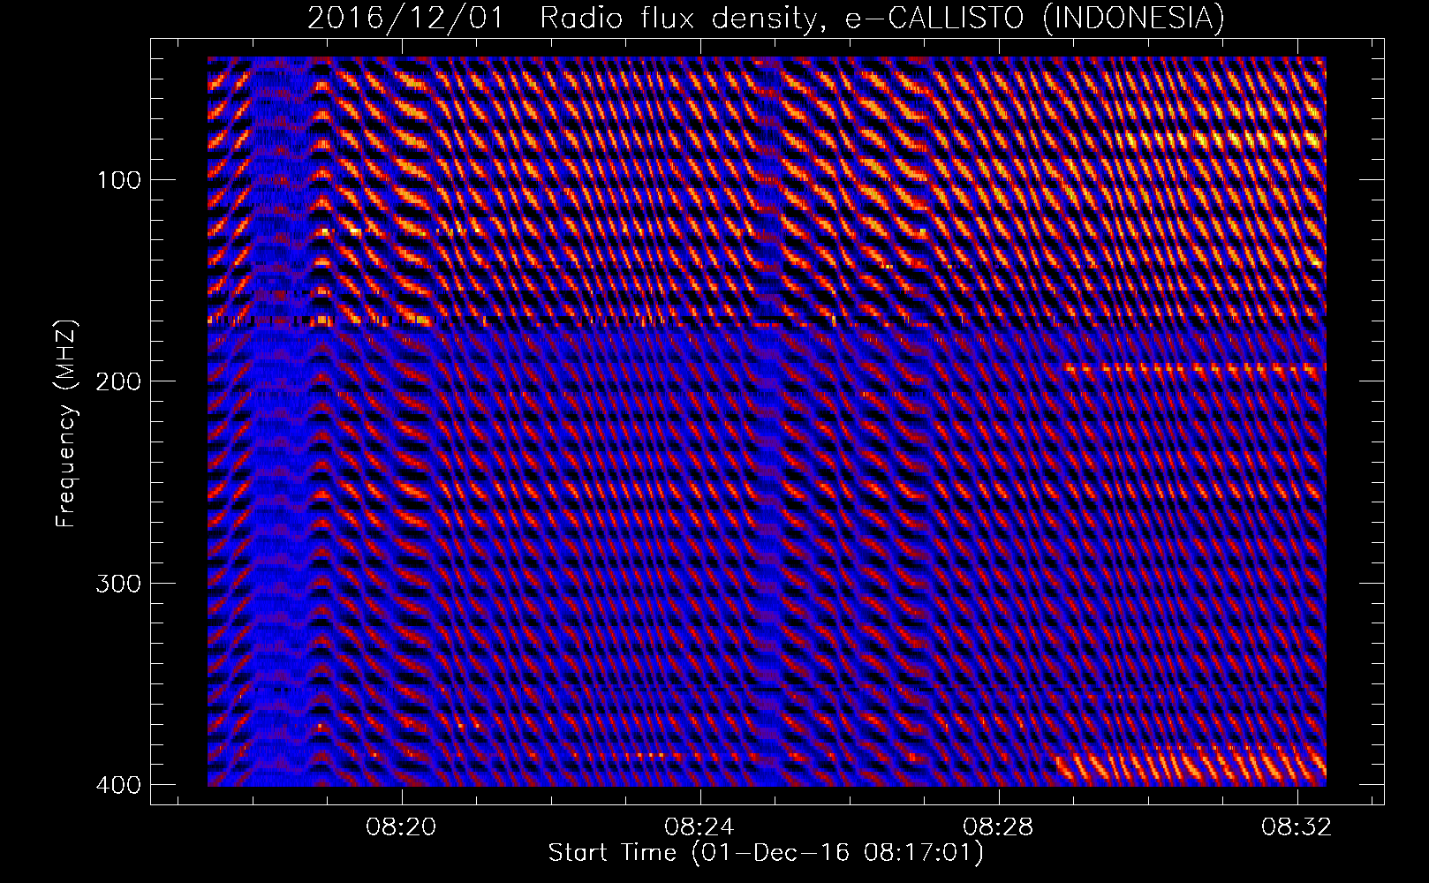
Task: Click the 'Frequency (MHZ)' axis label
Action: (x=66, y=424)
